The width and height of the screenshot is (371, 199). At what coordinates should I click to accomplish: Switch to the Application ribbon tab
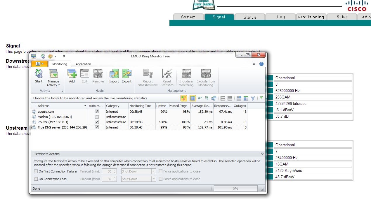pos(83,64)
